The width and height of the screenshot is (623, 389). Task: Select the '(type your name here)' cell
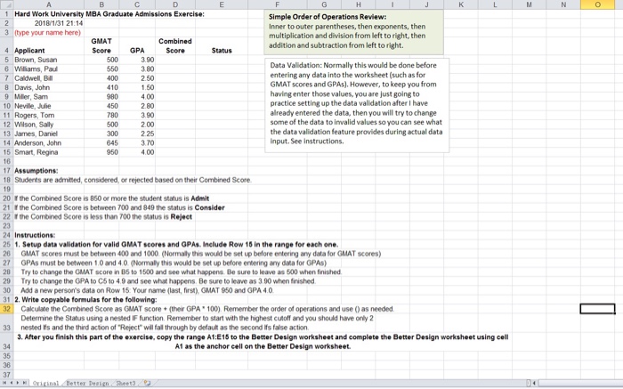coord(48,33)
